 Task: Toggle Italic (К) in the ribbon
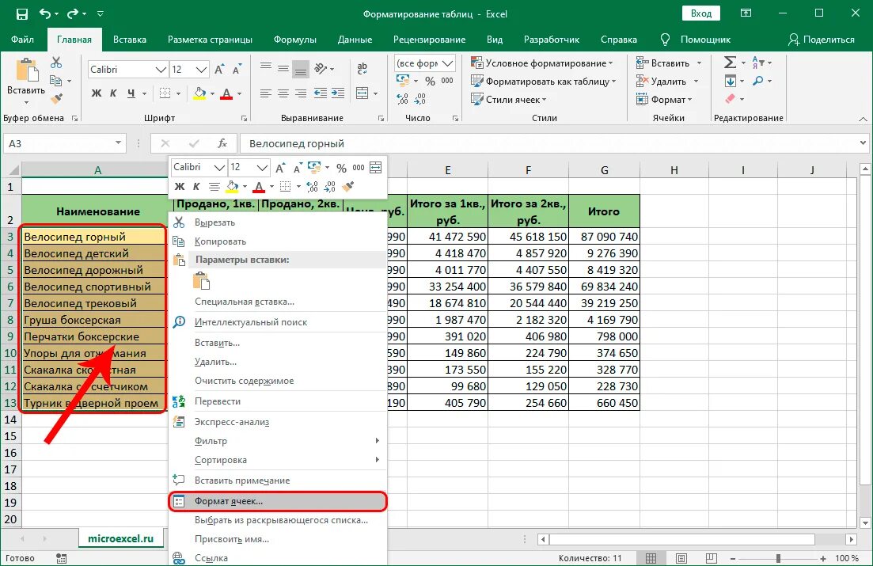pos(113,93)
